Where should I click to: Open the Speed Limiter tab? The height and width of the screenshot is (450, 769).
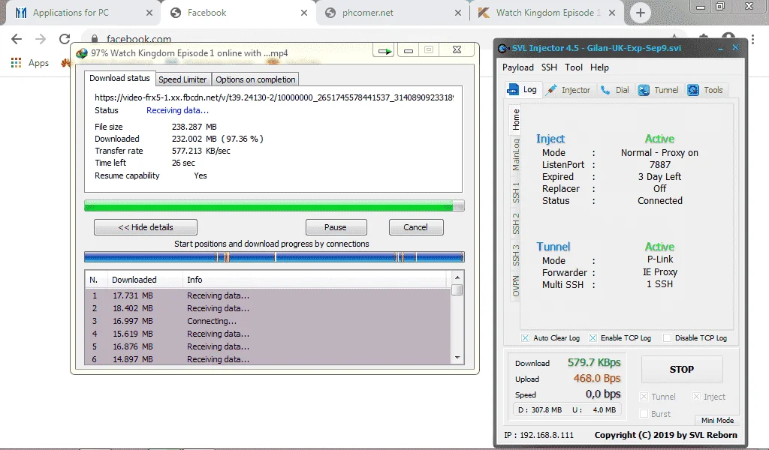click(x=182, y=79)
